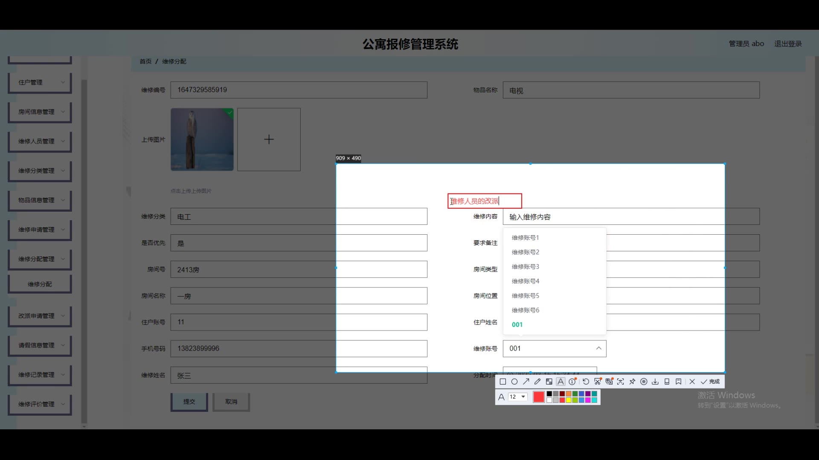819x460 pixels.
Task: Click the 取消 cancel button
Action: click(x=231, y=402)
